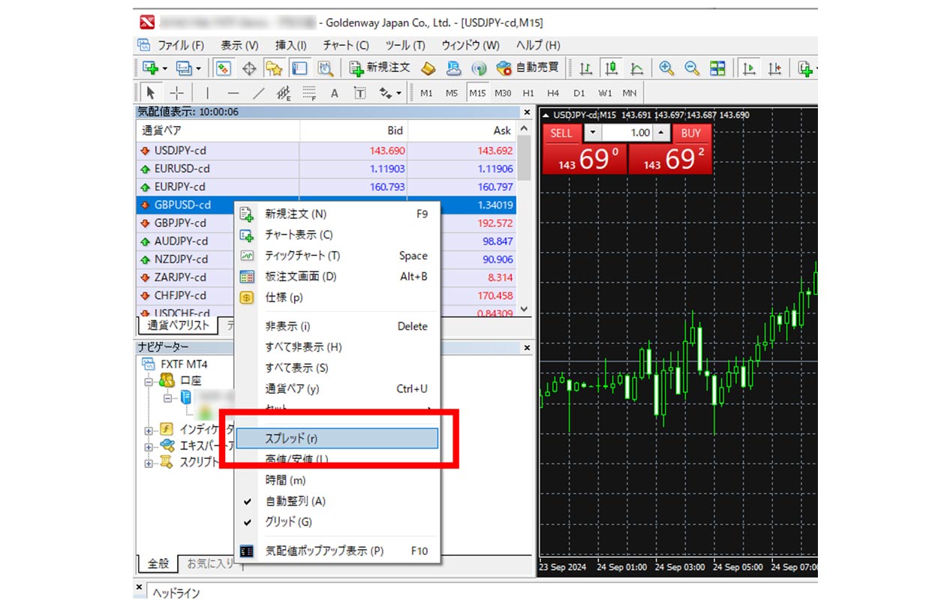Toggle the Terminal window icon
950x606 pixels.
click(x=299, y=68)
